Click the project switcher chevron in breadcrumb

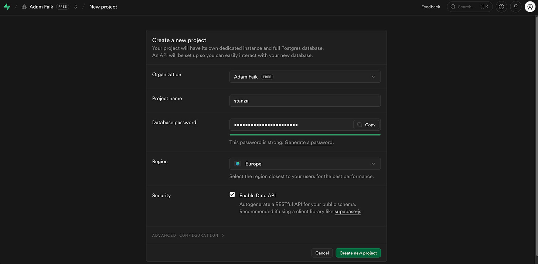point(75,6)
